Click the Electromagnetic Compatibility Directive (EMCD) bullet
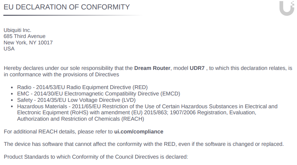 click(x=98, y=94)
